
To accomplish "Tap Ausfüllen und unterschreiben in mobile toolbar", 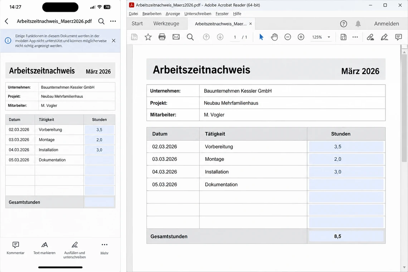I will 74,251.
